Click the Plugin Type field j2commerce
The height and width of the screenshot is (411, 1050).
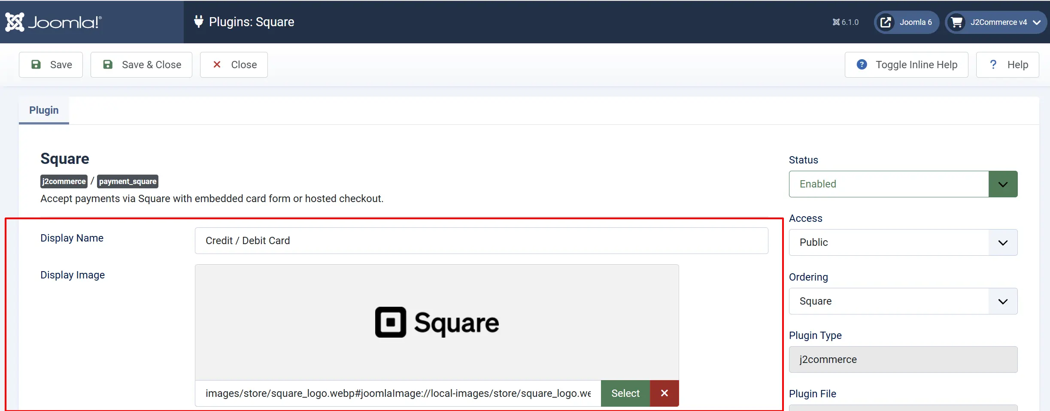(x=903, y=360)
